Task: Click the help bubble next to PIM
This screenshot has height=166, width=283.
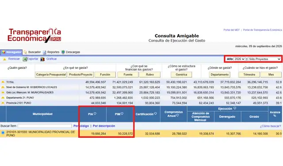Action: tap(122, 113)
